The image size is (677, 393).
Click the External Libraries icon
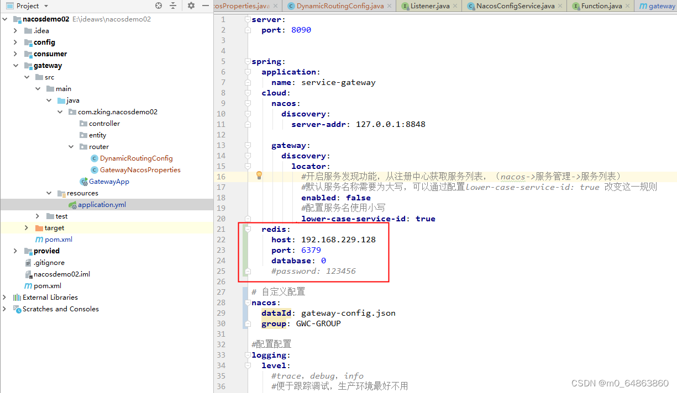[x=17, y=298]
